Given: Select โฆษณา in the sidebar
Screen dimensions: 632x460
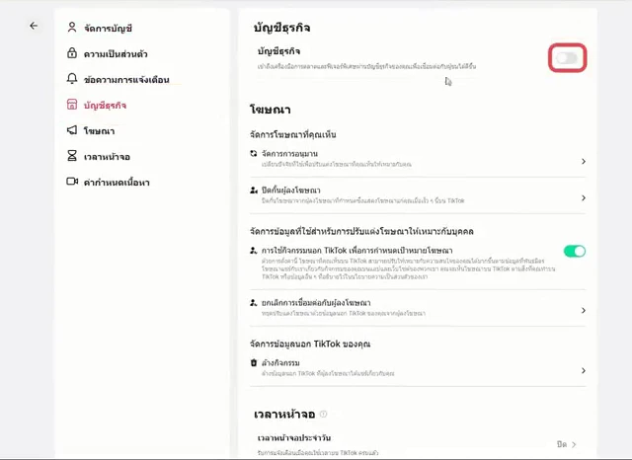Looking at the screenshot, I should 99,131.
